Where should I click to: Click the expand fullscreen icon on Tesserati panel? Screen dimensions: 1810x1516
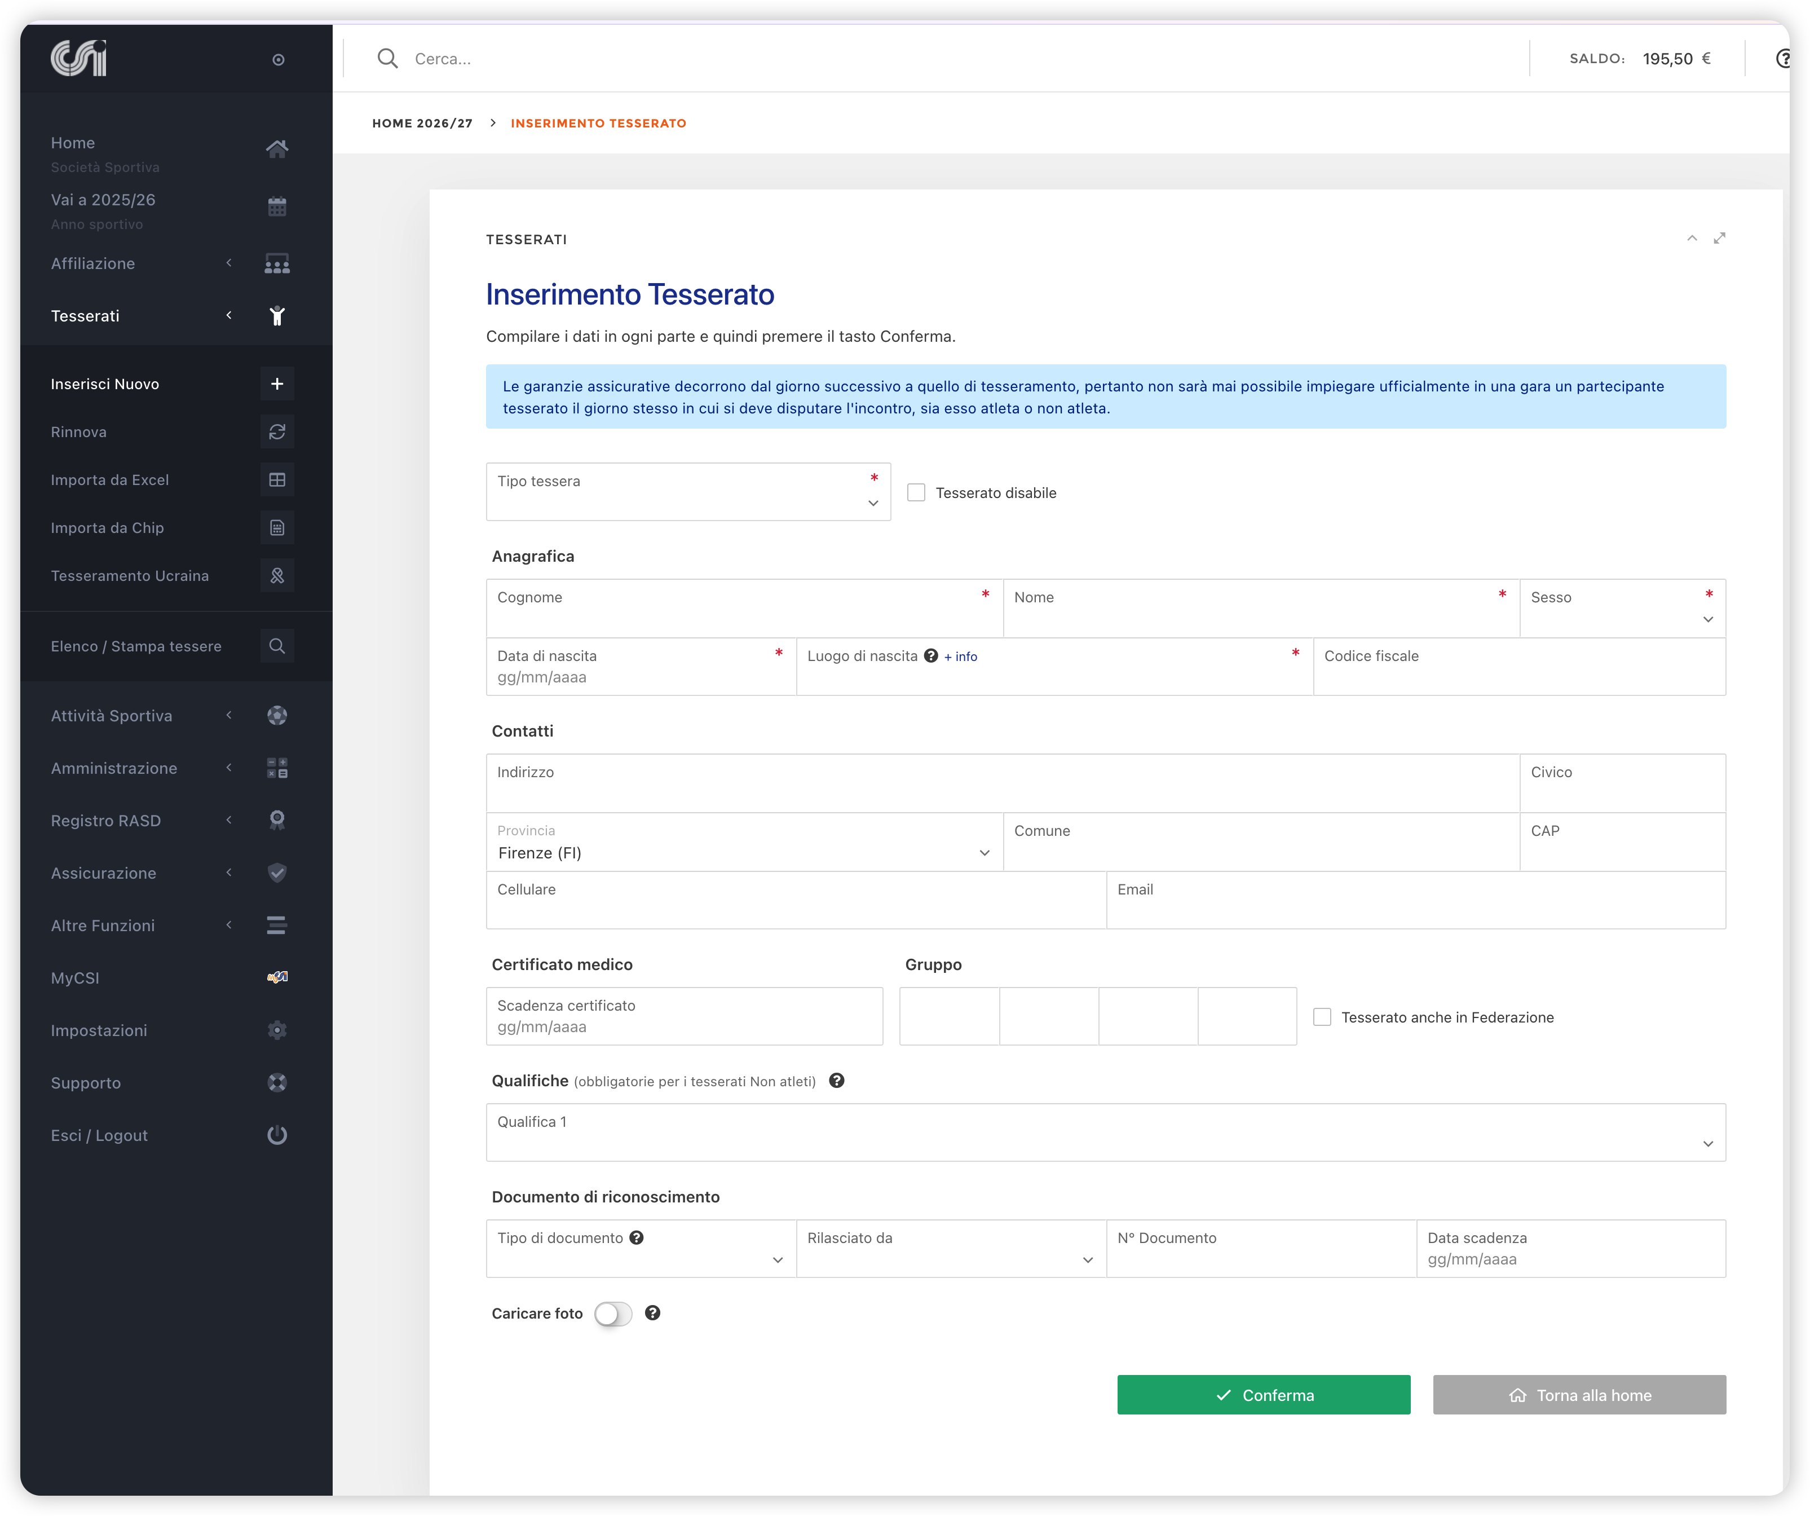1720,239
